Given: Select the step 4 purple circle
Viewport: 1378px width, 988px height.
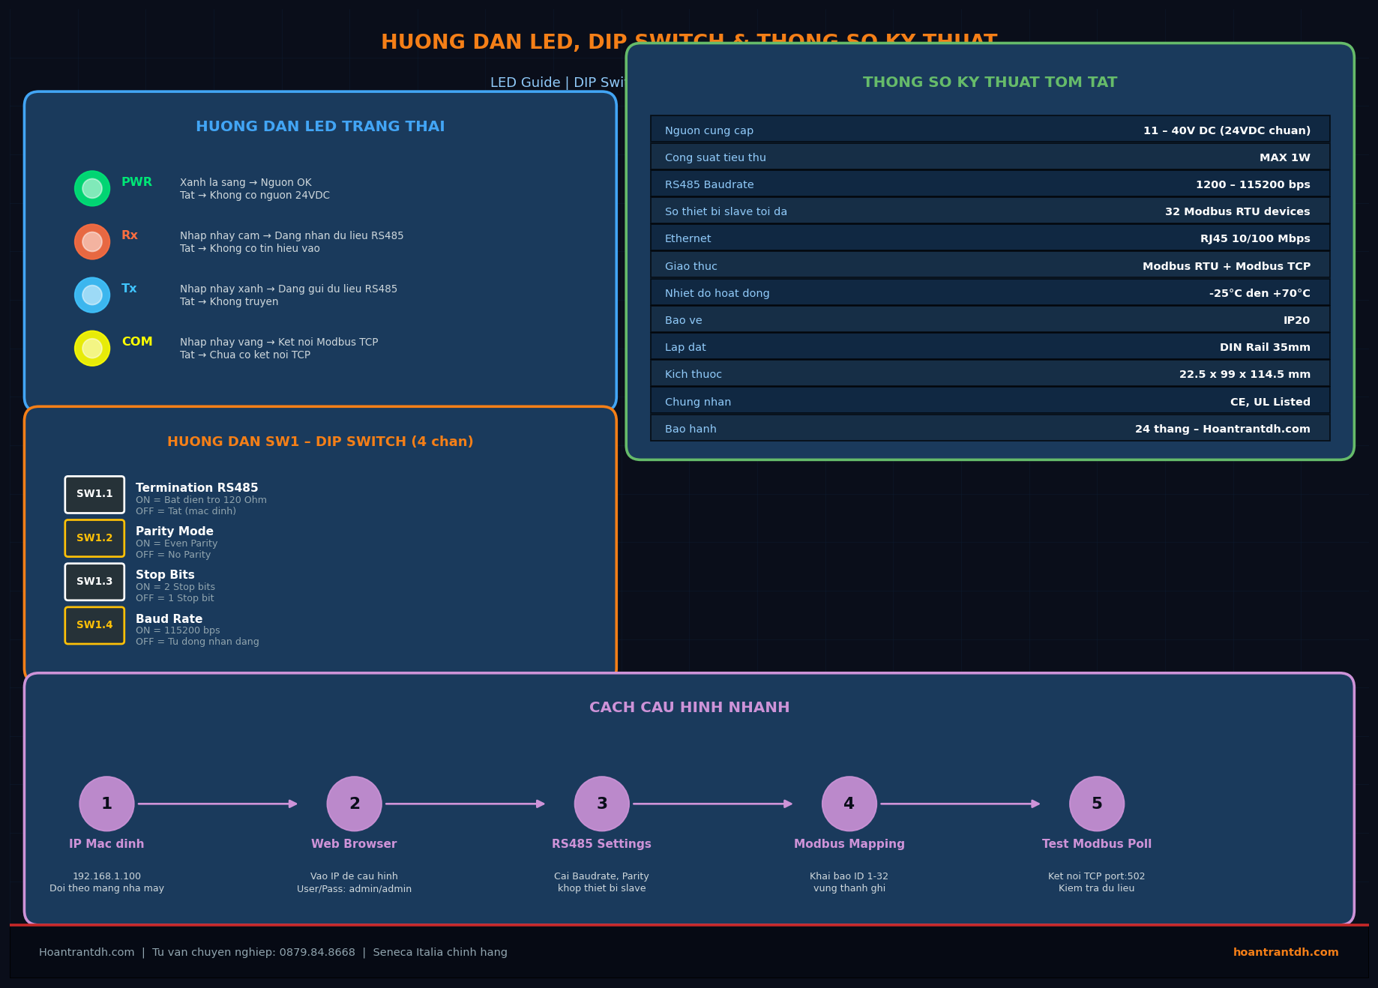Looking at the screenshot, I should pos(849,804).
